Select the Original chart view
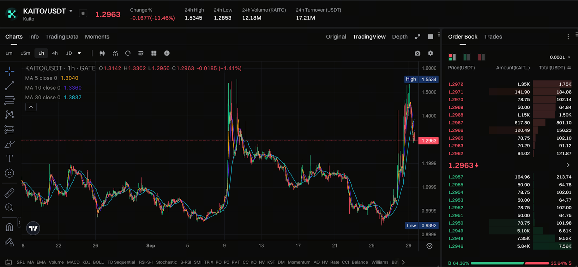Viewport: 578px width, 267px height. pyautogui.click(x=336, y=37)
